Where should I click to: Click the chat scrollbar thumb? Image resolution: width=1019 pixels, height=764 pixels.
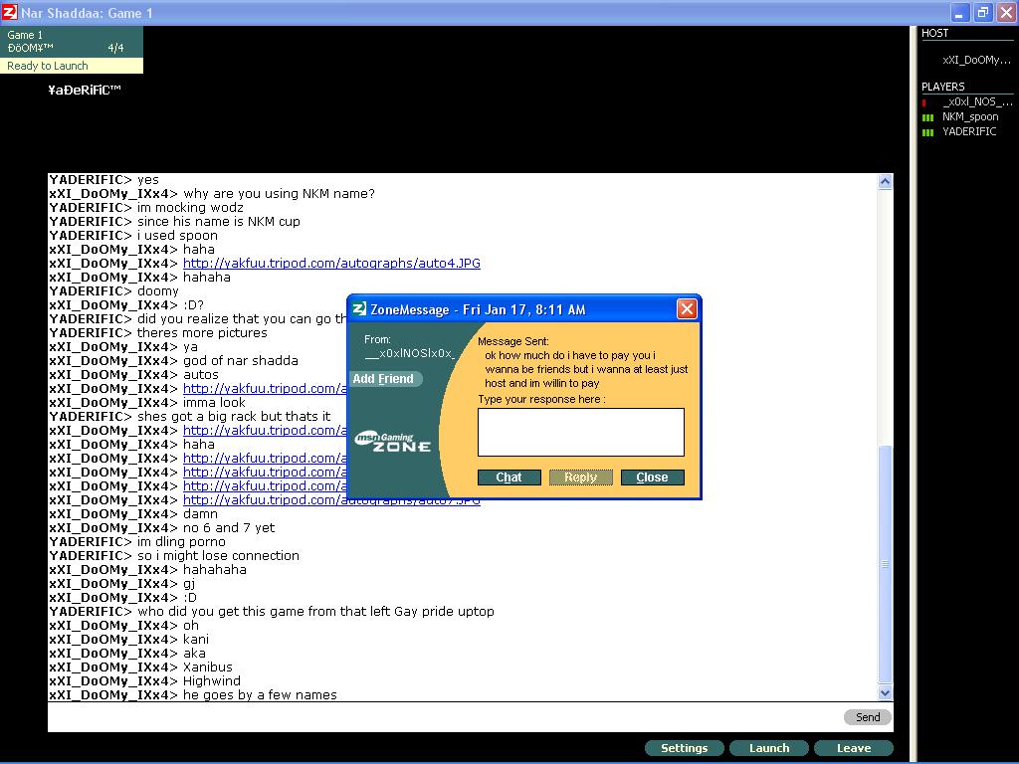886,562
